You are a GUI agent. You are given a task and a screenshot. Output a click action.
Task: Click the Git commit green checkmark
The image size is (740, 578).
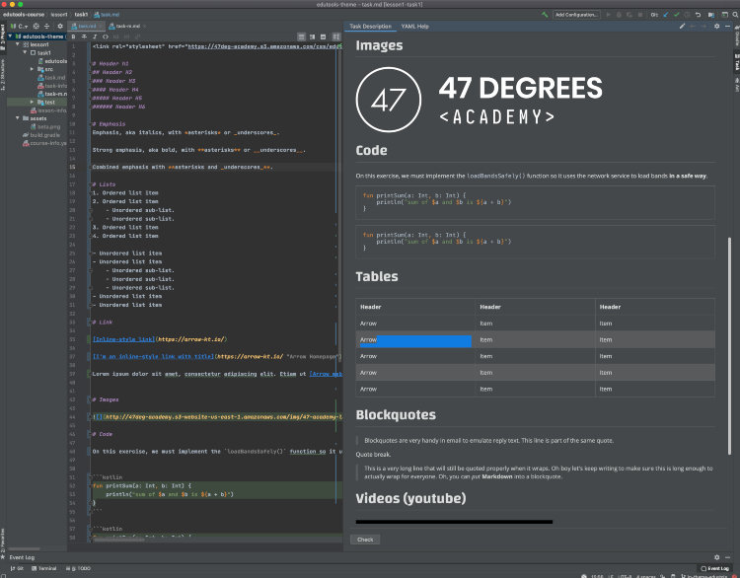(x=676, y=15)
